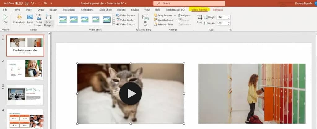Open the Video Effects dropdown
Image resolution: width=317 pixels, height=129 pixels.
[x=126, y=24]
